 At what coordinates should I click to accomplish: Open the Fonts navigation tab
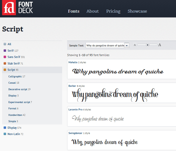[x=73, y=11]
